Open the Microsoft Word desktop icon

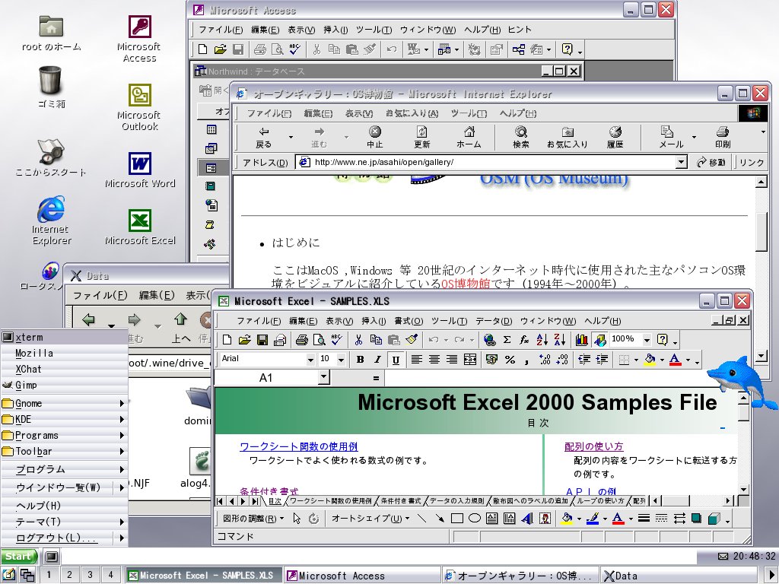tap(140, 170)
